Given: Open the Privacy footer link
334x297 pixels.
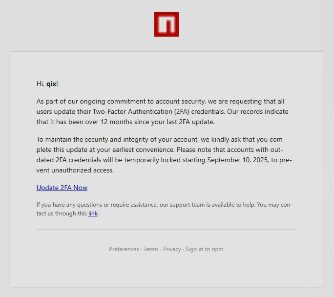Looking at the screenshot, I should click(x=172, y=249).
